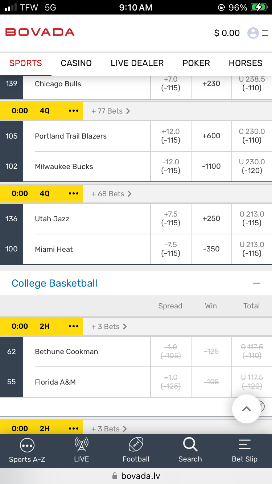Switch to the CASINO tab
The image size is (272, 484).
coord(76,63)
